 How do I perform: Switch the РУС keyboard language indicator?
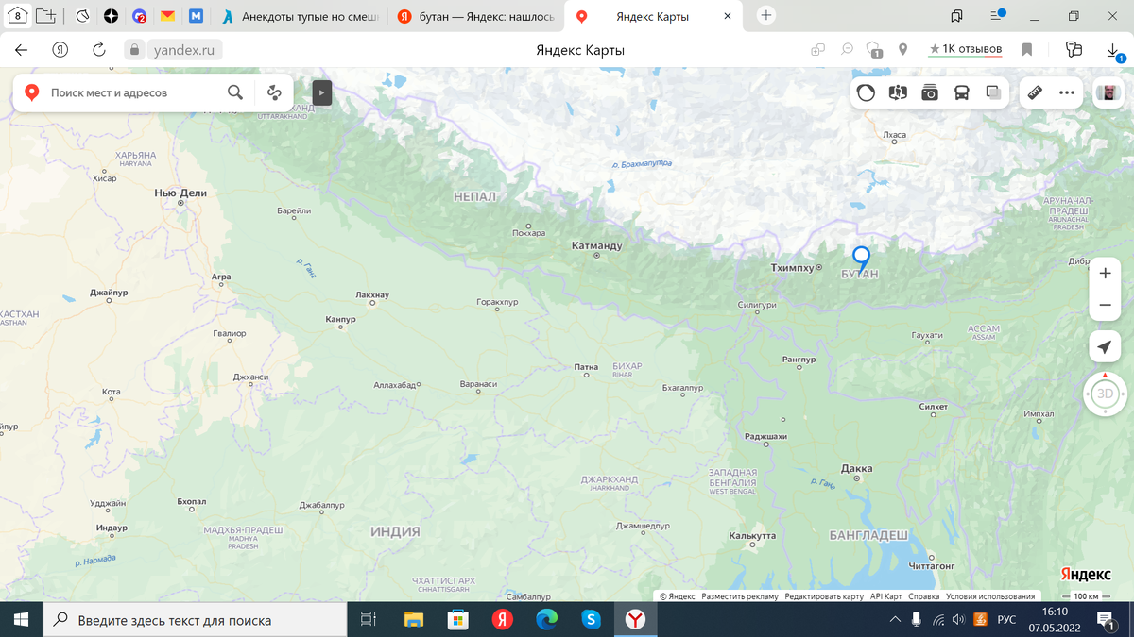(1007, 619)
